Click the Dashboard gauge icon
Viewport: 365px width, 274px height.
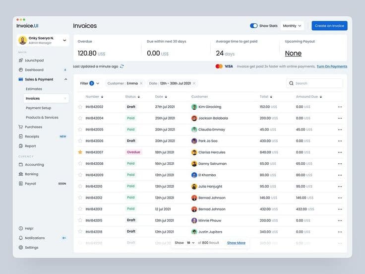pos(21,70)
